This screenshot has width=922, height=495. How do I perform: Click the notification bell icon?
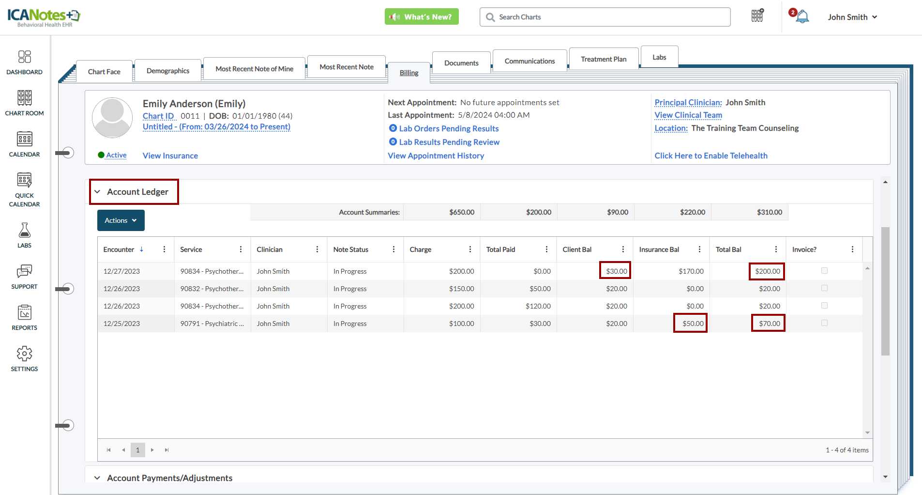(802, 17)
